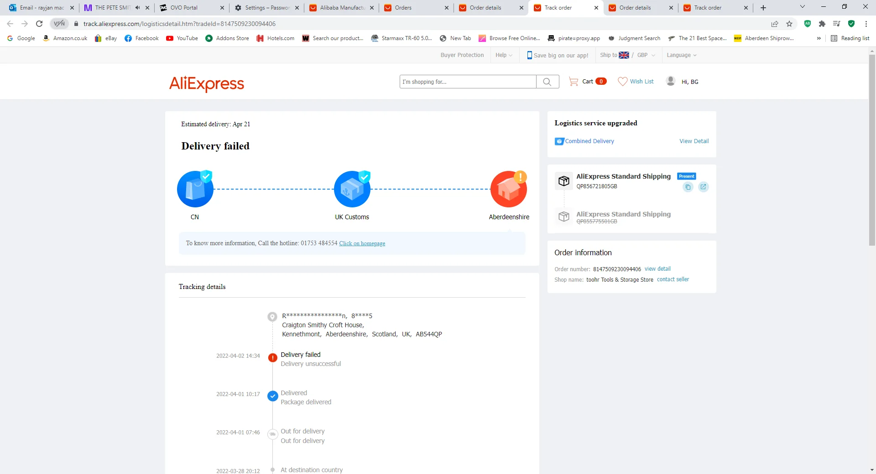Open the Facebook bookmark

(x=141, y=38)
